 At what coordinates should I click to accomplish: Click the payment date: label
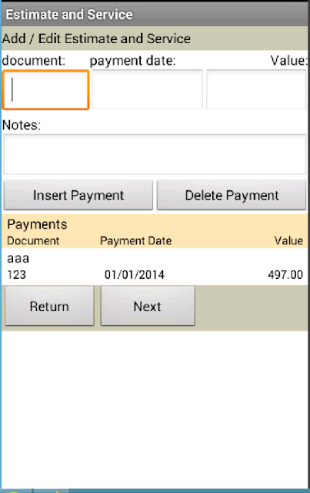[x=133, y=61]
